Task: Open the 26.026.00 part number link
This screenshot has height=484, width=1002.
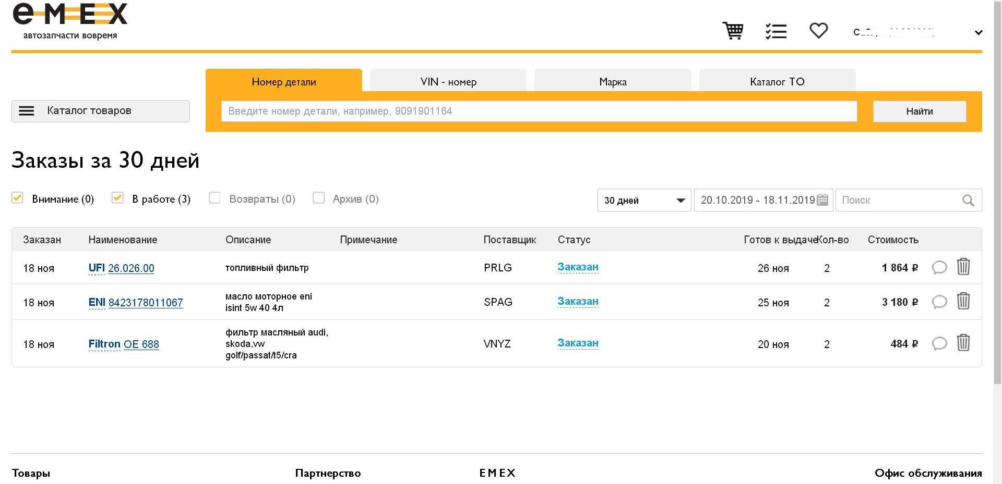Action: coord(131,268)
